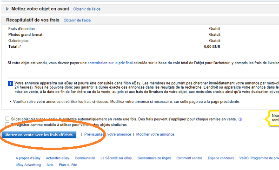Select Gratuit value for Photos grand format
The height and width of the screenshot is (170, 279).
214,34
